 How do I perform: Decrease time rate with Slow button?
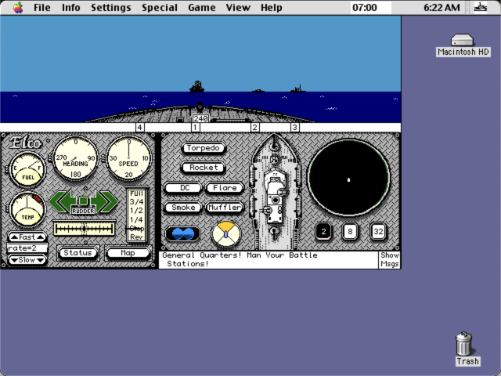coord(27,260)
